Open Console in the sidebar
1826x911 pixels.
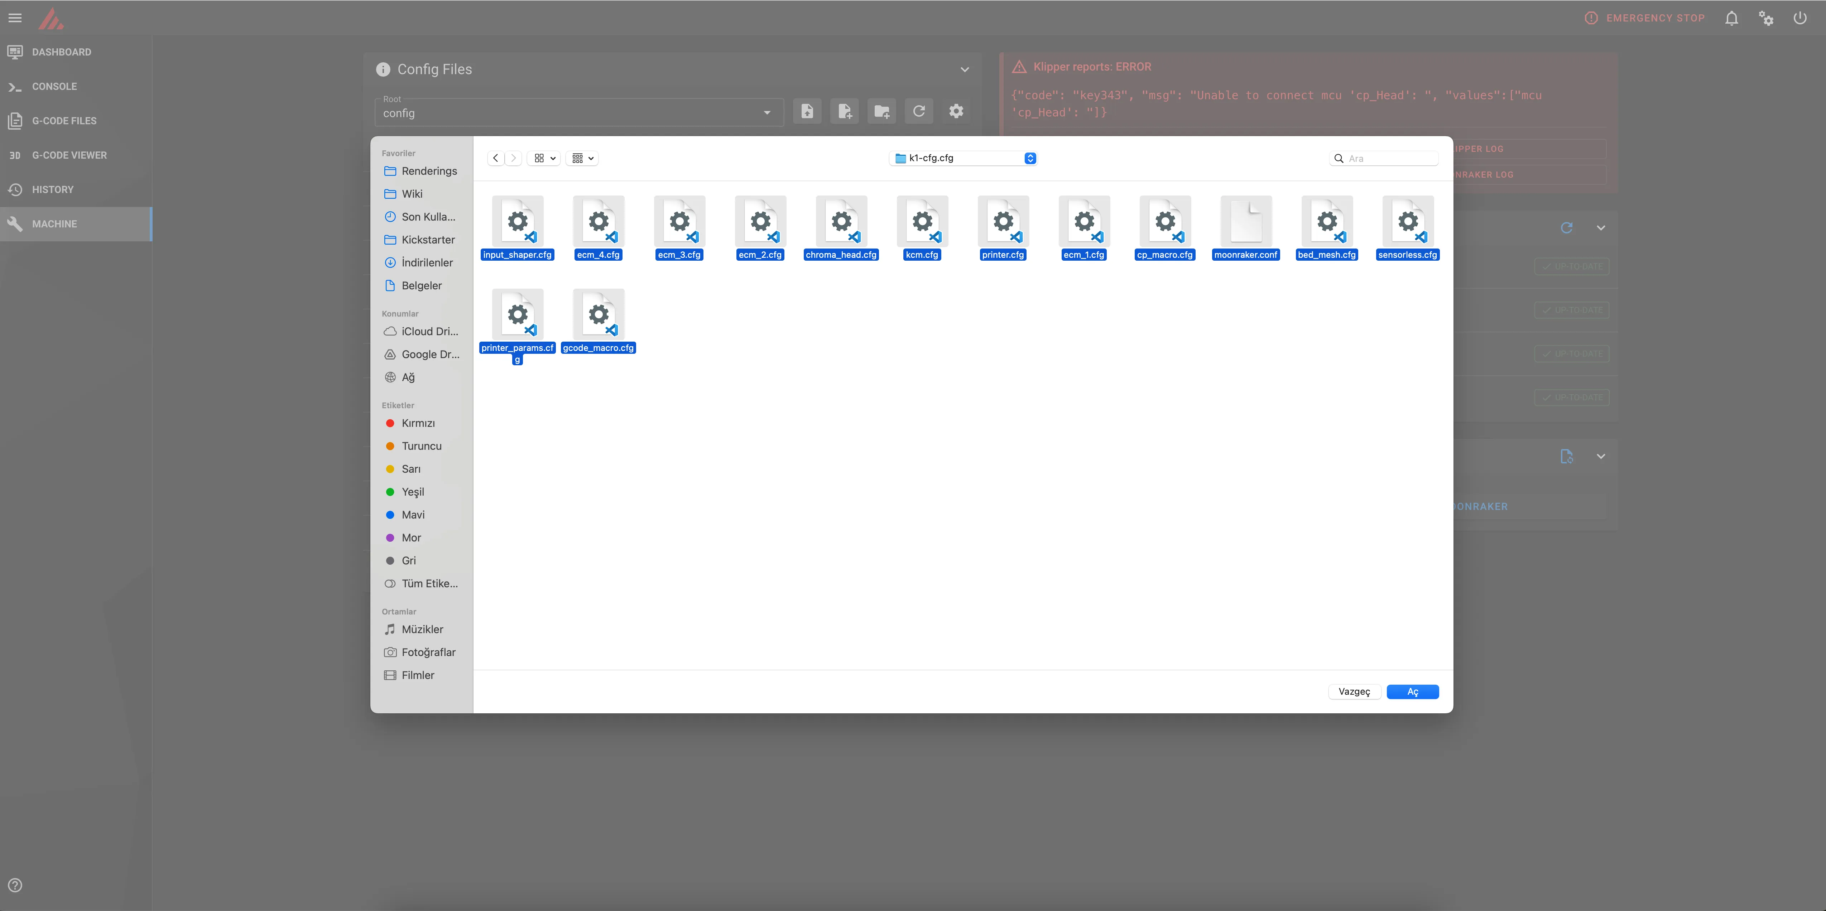(x=76, y=87)
